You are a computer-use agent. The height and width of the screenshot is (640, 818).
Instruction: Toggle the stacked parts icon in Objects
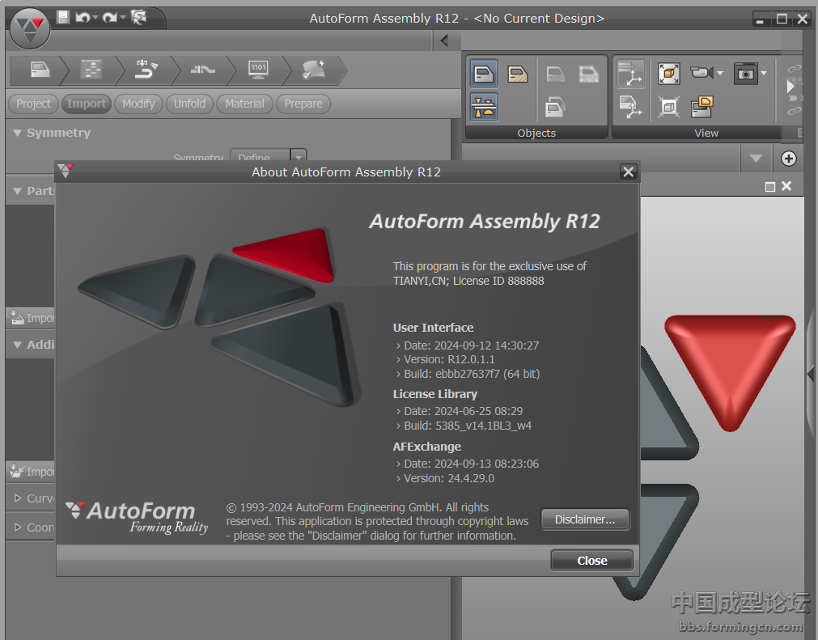555,107
